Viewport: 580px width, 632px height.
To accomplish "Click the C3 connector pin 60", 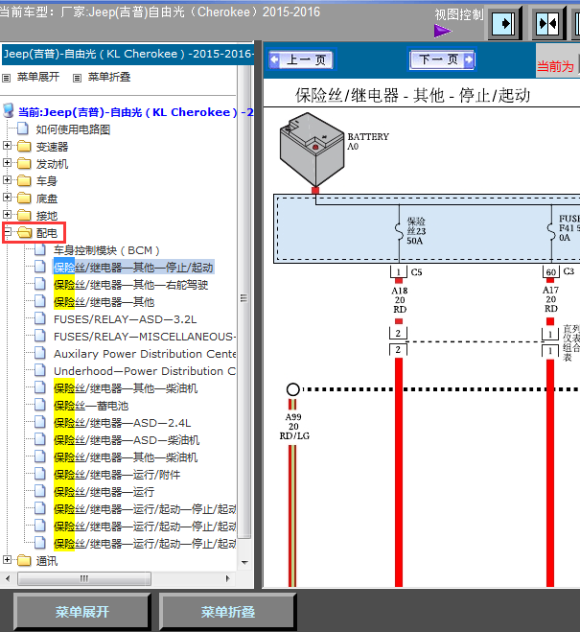I will 550,272.
